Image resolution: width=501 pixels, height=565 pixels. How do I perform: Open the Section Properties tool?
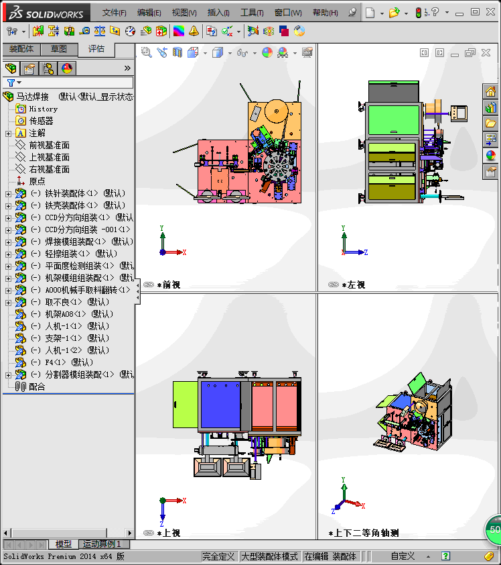pyautogui.click(x=115, y=32)
